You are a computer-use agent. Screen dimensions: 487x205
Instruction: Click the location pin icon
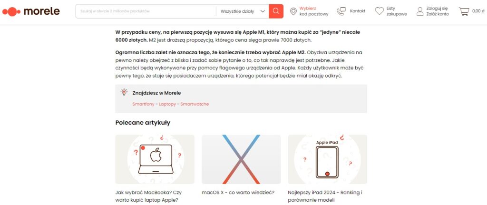[x=293, y=11]
